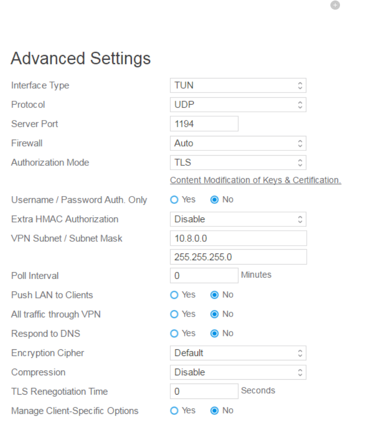The image size is (380, 424).
Task: Enable Push LAN to Clients with Yes
Action: point(175,295)
